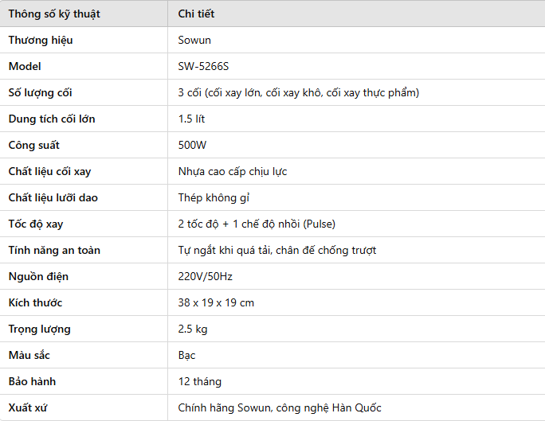Click the '2.5 kg' weight value
The height and width of the screenshot is (421, 545).
[193, 329]
